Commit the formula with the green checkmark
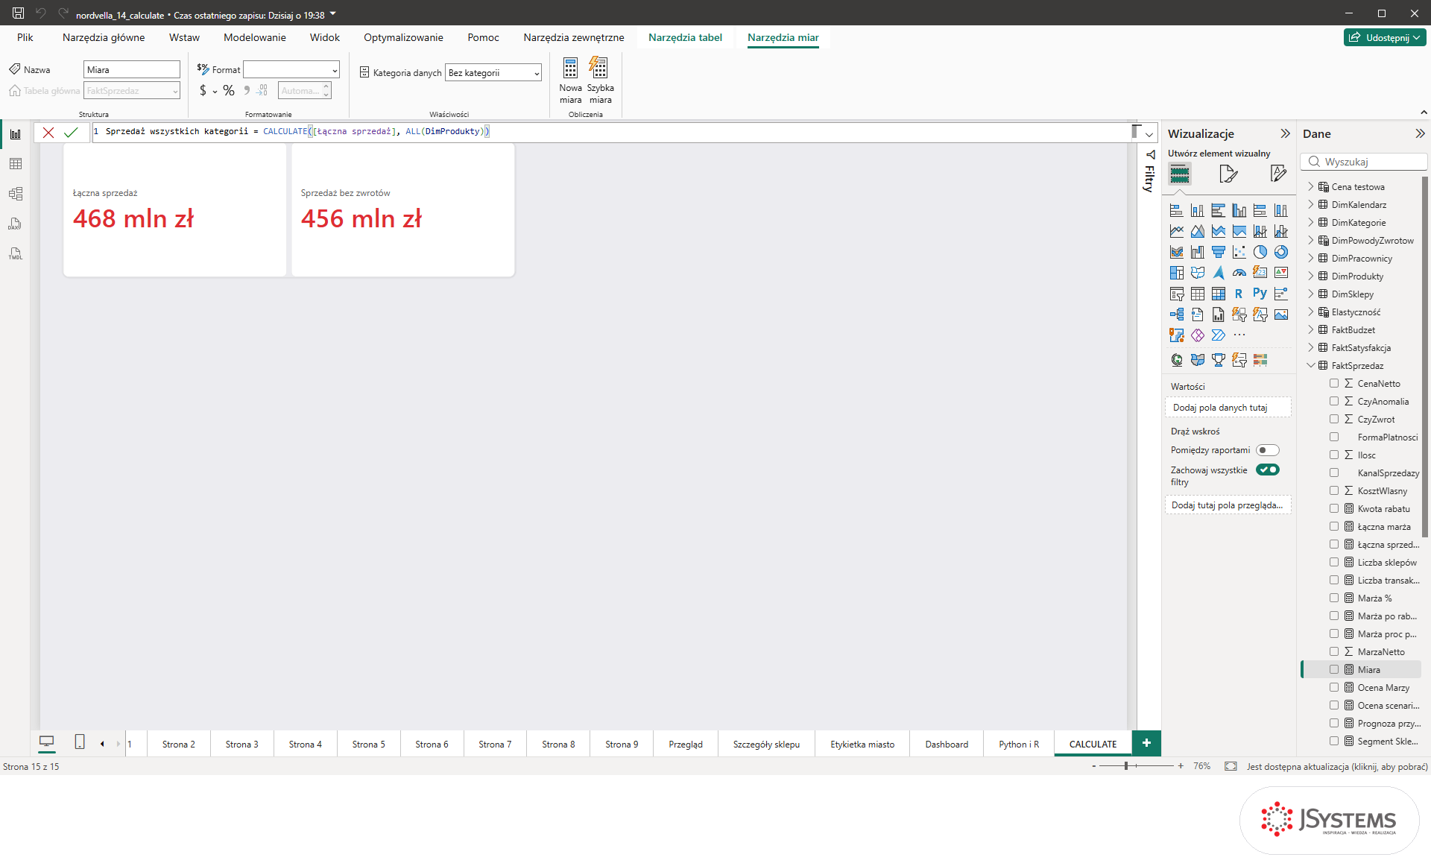 click(71, 133)
